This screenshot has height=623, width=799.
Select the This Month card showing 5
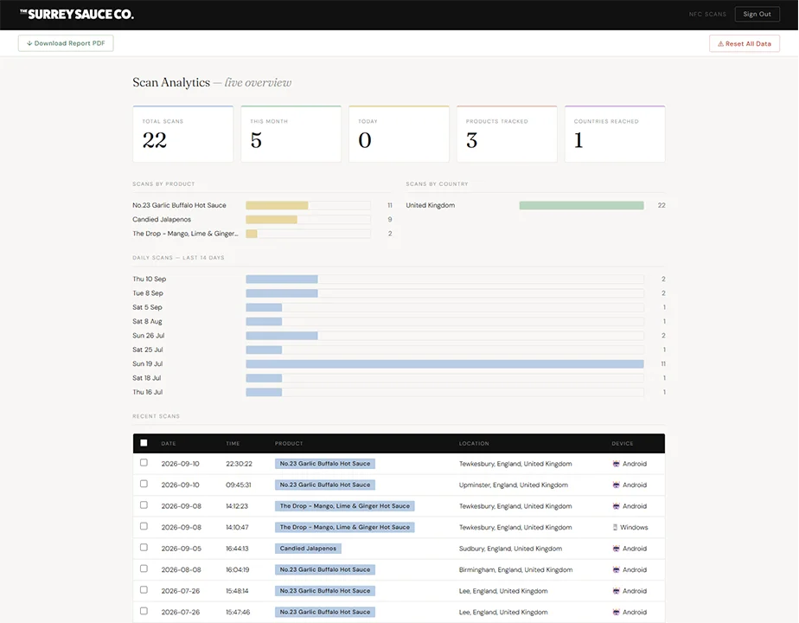coord(291,134)
